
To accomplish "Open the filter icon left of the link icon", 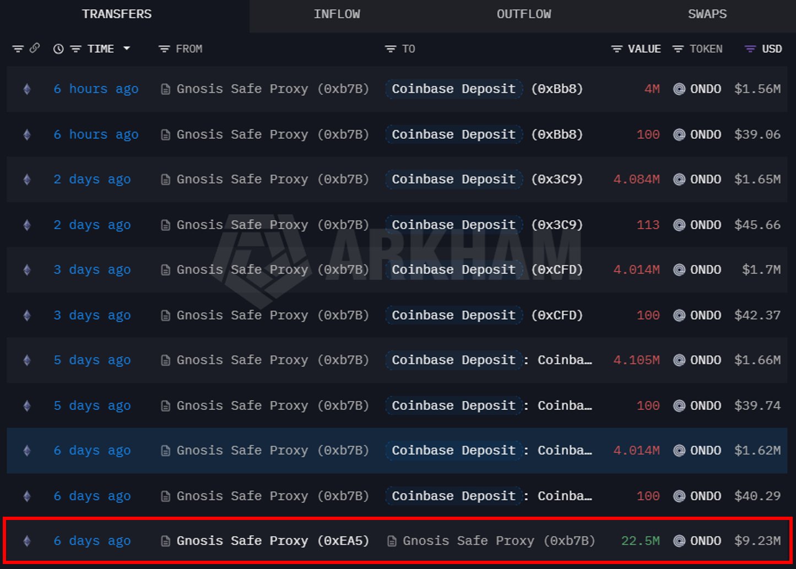I will tap(18, 49).
